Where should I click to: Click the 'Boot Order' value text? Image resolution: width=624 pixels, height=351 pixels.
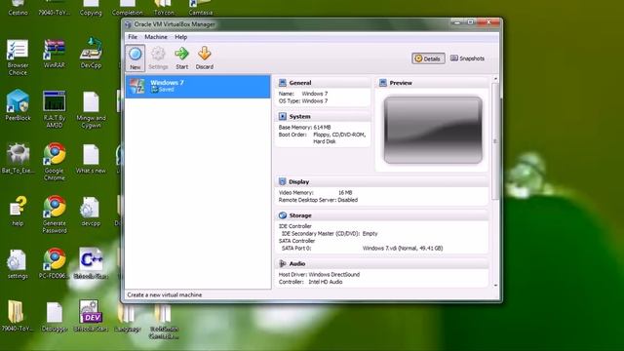pyautogui.click(x=339, y=138)
